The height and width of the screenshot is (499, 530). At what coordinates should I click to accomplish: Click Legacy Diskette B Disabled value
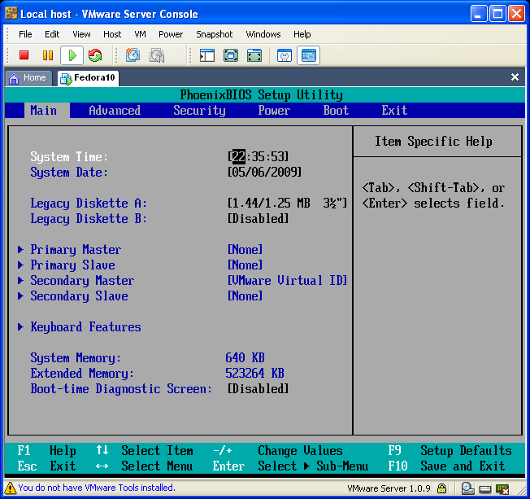[x=258, y=218]
